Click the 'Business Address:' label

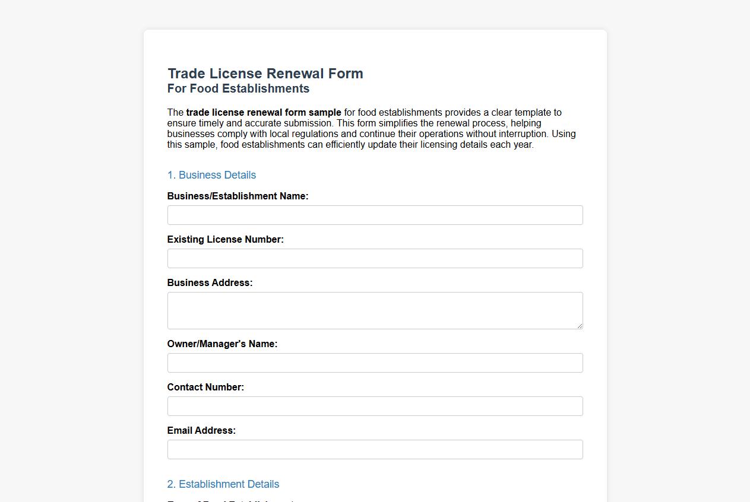point(210,282)
